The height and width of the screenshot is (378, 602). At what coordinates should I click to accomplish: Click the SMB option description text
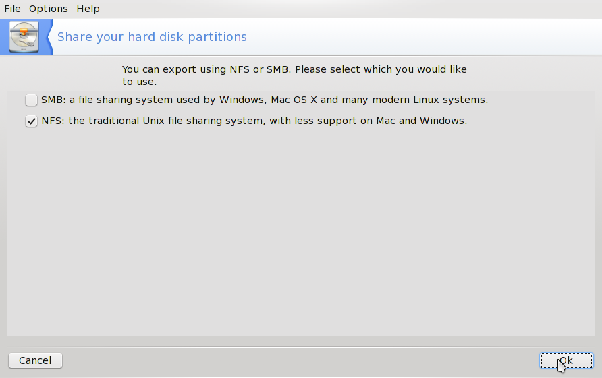(264, 100)
